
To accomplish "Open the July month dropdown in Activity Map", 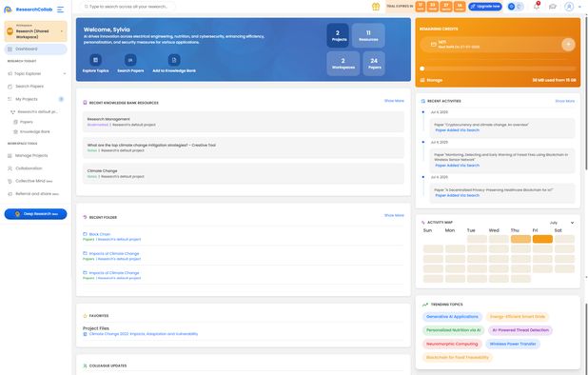I will 561,223.
